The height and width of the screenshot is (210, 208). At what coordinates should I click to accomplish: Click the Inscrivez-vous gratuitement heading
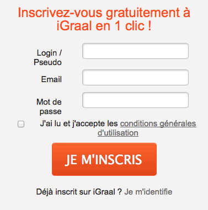[104, 13]
